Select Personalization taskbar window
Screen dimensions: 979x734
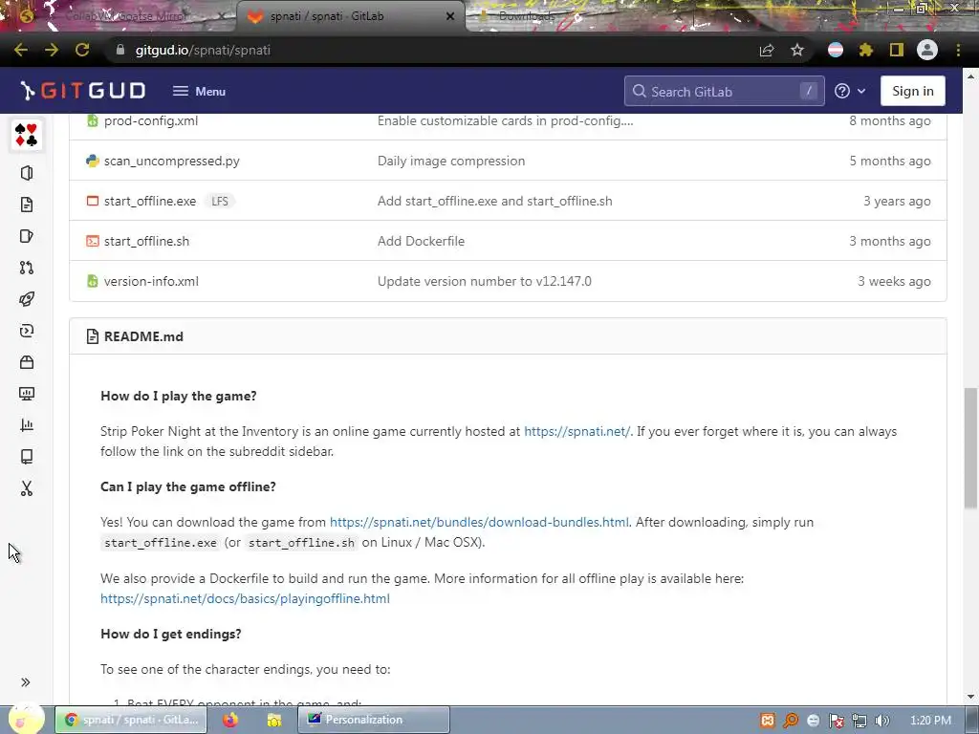[374, 720]
